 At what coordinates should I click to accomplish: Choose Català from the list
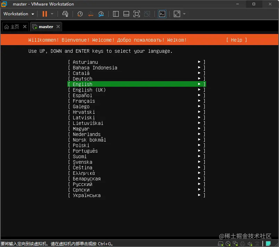137,73
